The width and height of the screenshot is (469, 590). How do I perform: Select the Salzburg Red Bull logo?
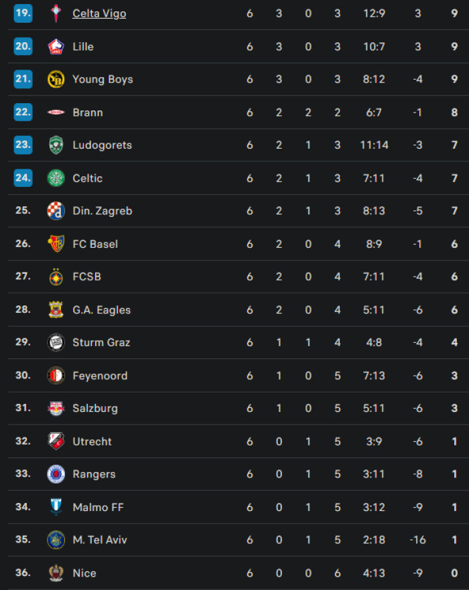tap(56, 409)
